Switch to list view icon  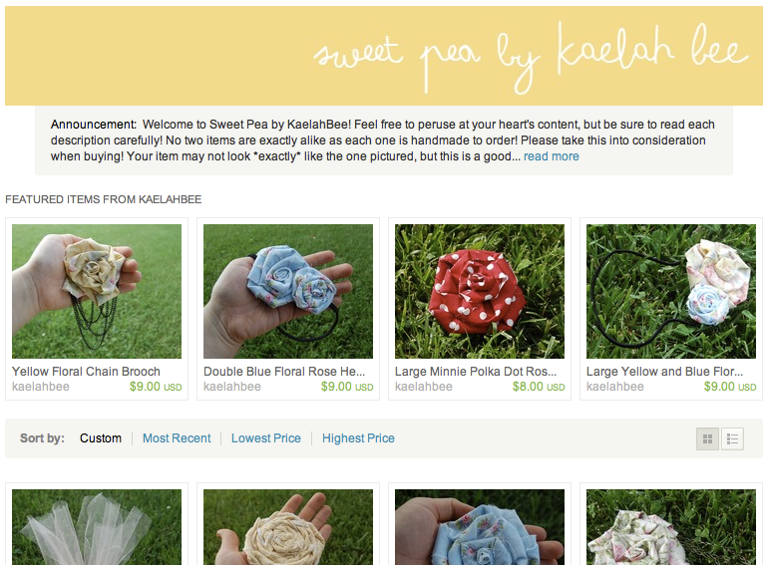732,438
